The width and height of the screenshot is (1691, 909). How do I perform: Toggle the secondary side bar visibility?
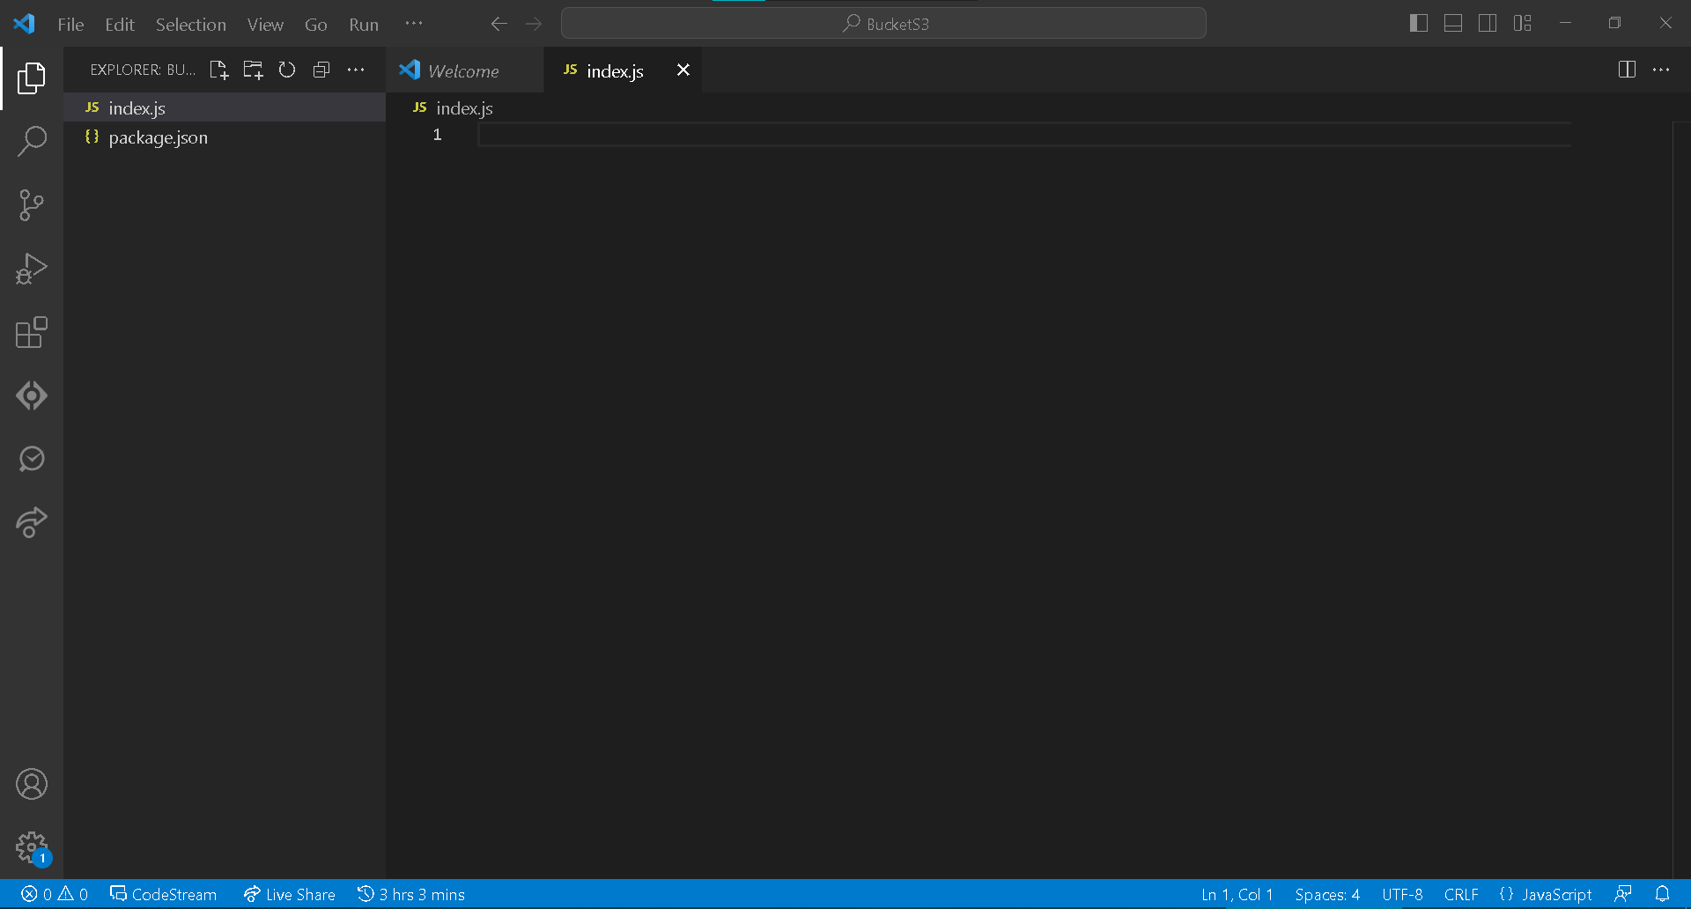click(1488, 24)
